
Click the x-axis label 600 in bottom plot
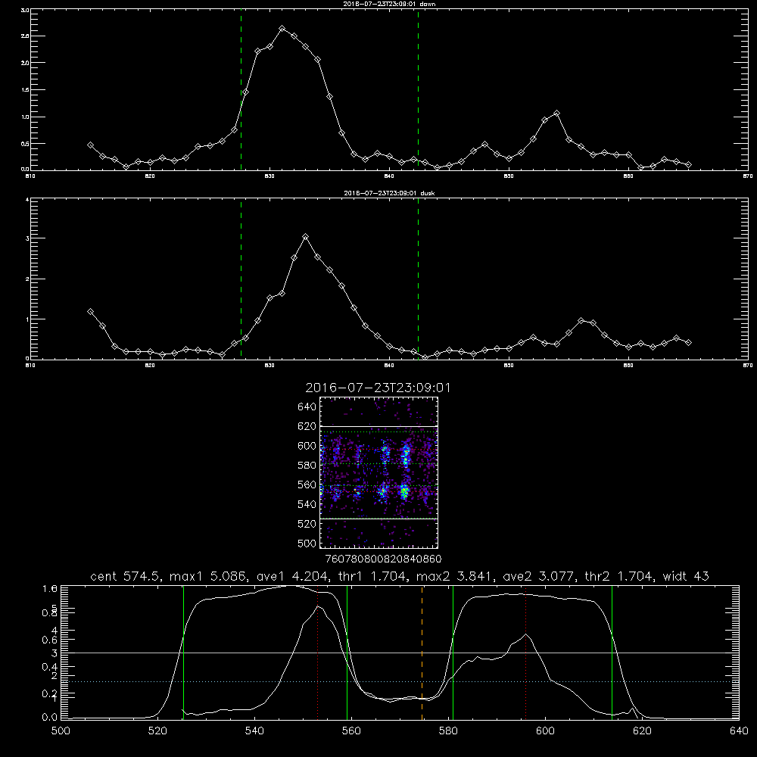click(545, 731)
